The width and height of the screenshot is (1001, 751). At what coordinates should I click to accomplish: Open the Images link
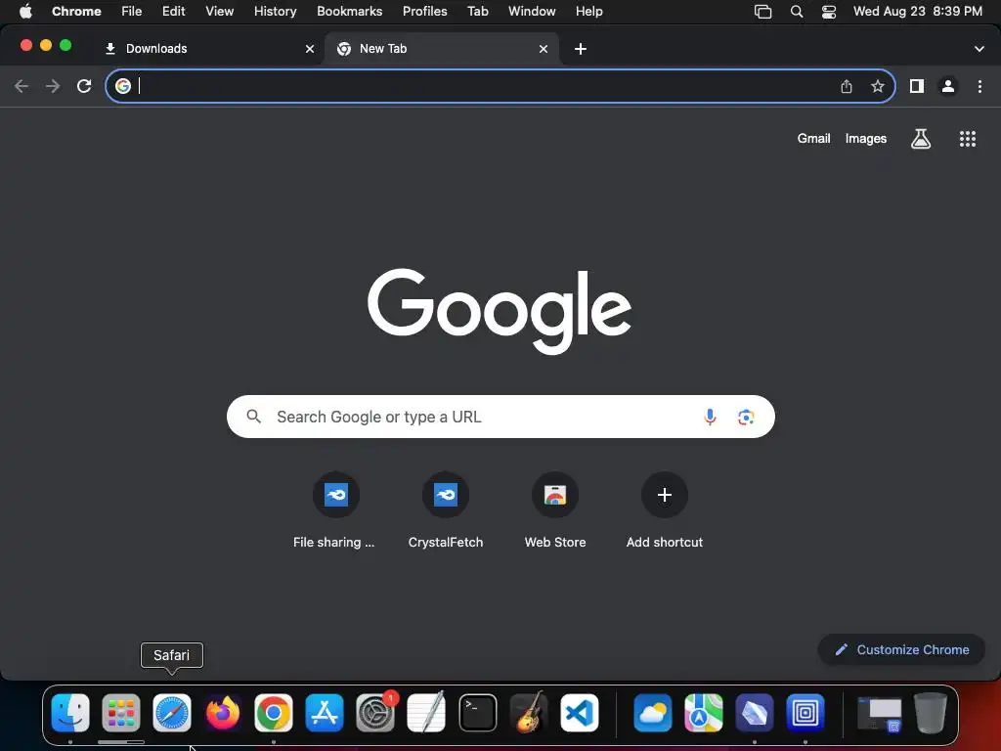866,139
